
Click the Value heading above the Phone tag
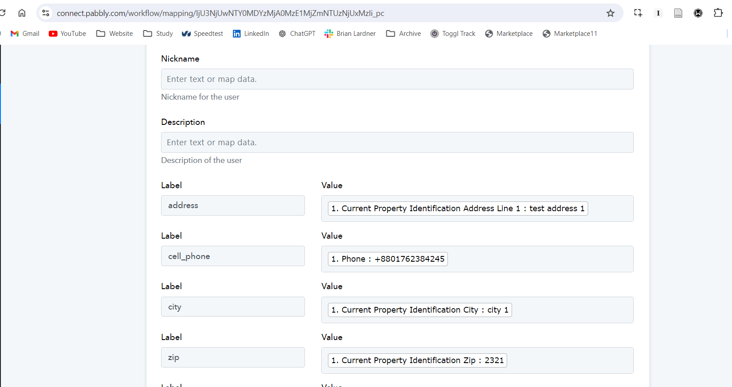point(332,236)
